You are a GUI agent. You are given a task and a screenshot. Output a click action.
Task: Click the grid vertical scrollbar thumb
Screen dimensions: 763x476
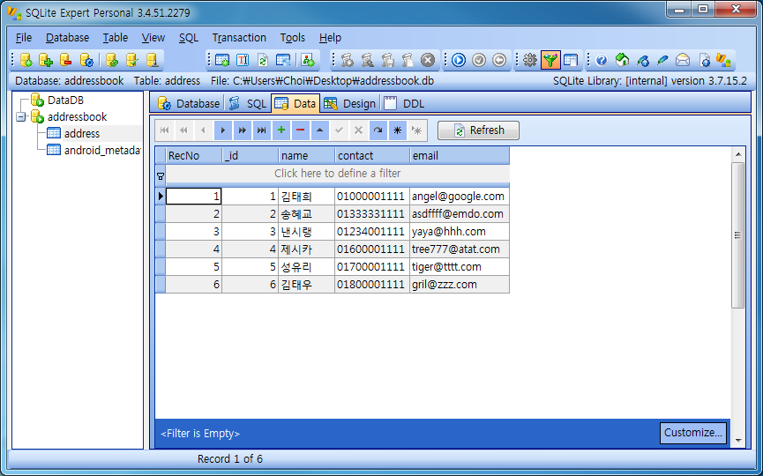click(x=737, y=235)
